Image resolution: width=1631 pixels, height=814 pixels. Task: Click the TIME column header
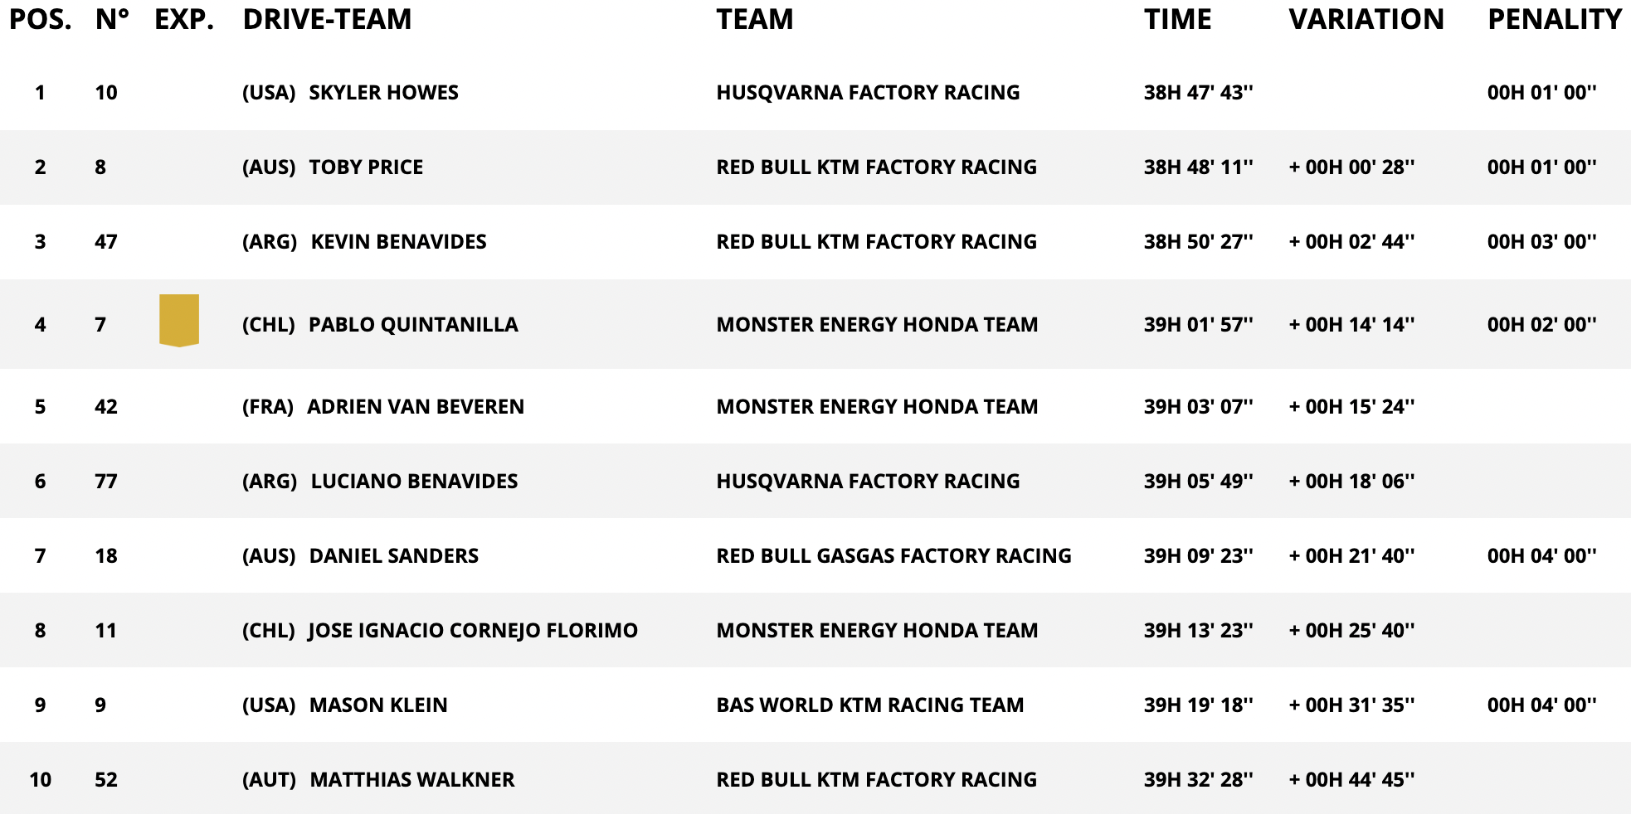[1177, 19]
